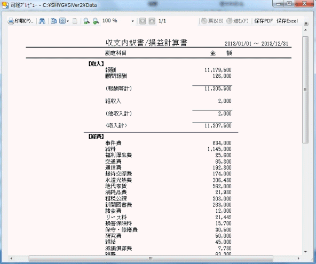316x264 pixels.
Task: Click the 【収入】 section heading
Action: pos(96,64)
